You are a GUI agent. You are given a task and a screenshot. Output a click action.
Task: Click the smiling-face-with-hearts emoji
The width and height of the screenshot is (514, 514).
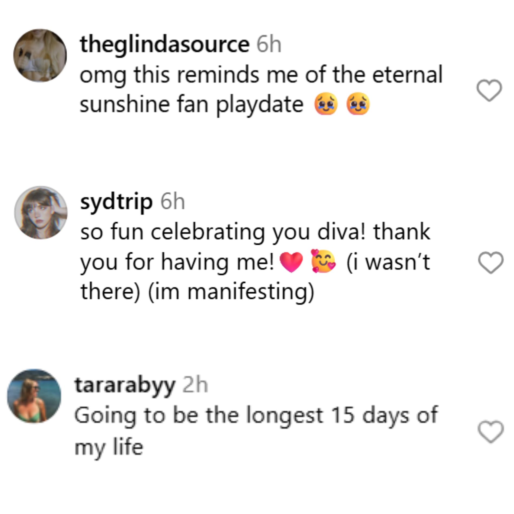point(323,261)
